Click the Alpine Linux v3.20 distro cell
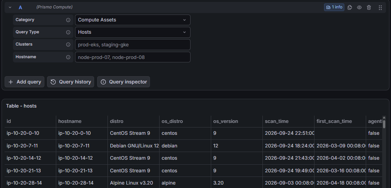 pyautogui.click(x=134, y=183)
